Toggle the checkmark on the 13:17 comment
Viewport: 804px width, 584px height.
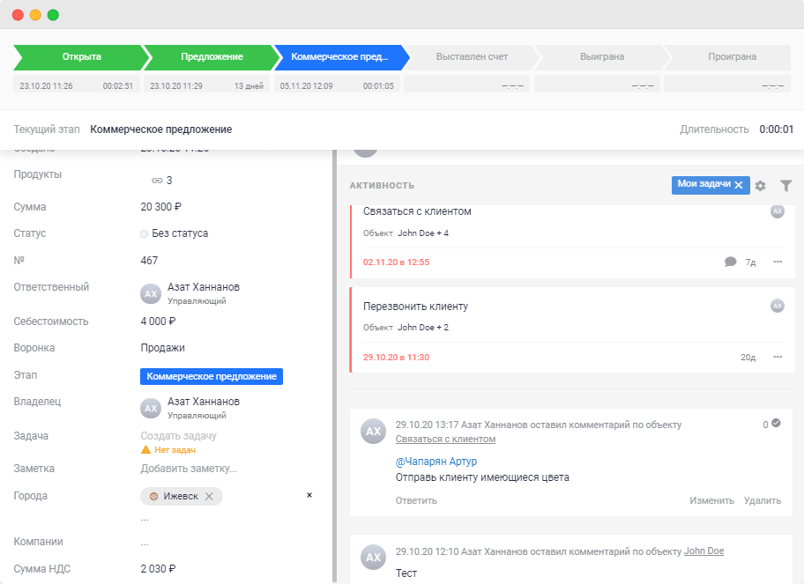778,423
